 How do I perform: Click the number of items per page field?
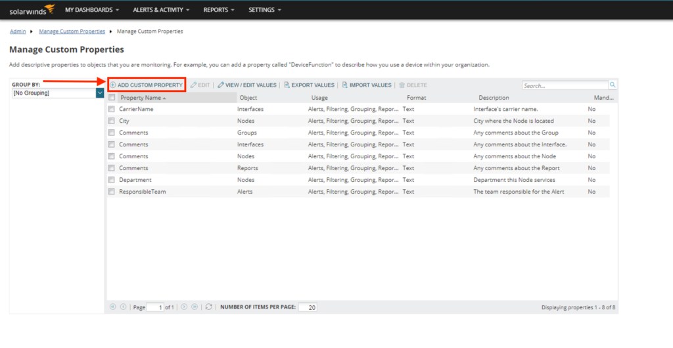coord(308,307)
